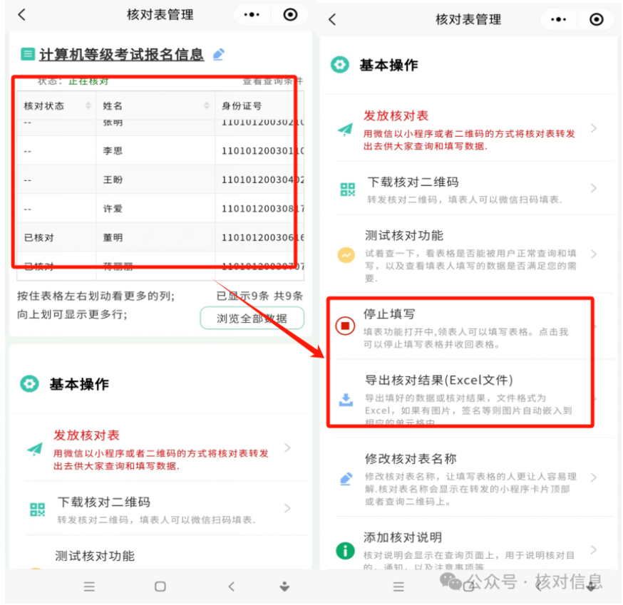Tap the green info icon for 添加核对说明
The width and height of the screenshot is (623, 605).
[x=345, y=551]
